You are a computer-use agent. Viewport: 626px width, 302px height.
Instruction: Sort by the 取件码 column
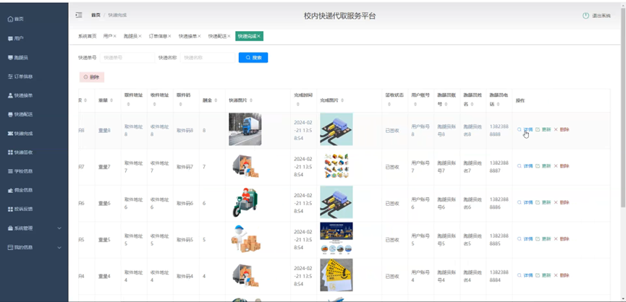pyautogui.click(x=180, y=105)
